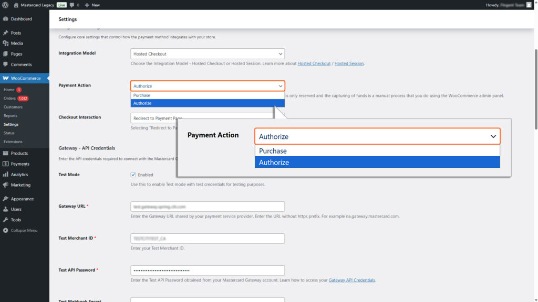Image resolution: width=538 pixels, height=302 pixels.
Task: Click the WordPress logo in the admin bar
Action: pyautogui.click(x=6, y=5)
